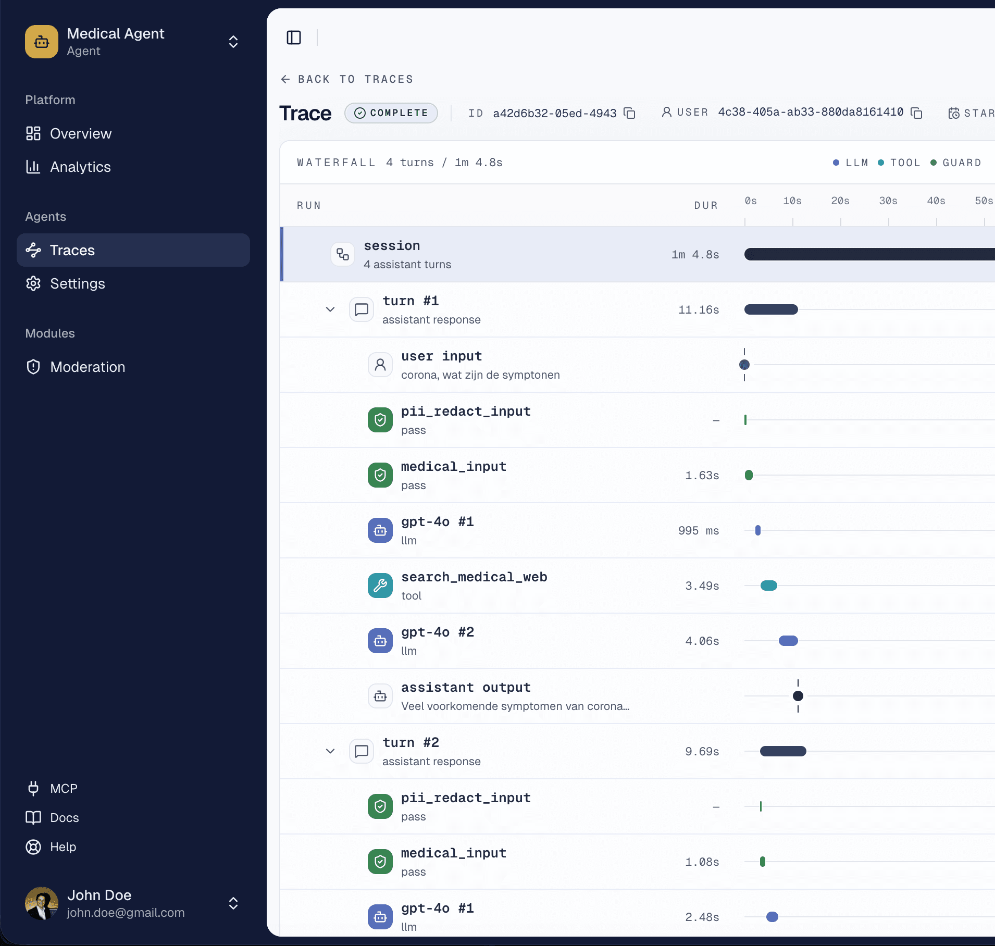Click the COMPLETE status badge

point(391,113)
